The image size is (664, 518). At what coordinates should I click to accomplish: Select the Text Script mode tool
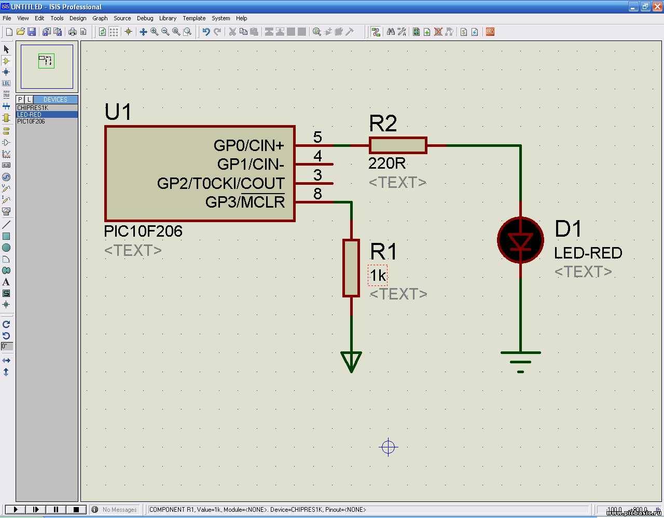coord(6,95)
